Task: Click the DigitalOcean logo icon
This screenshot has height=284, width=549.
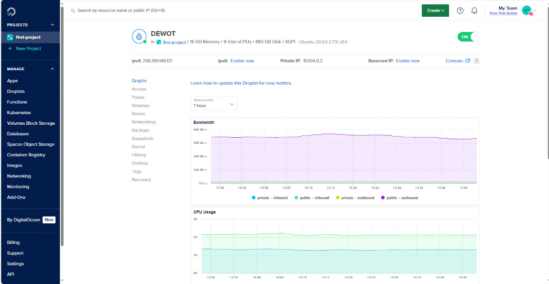Action: click(11, 11)
